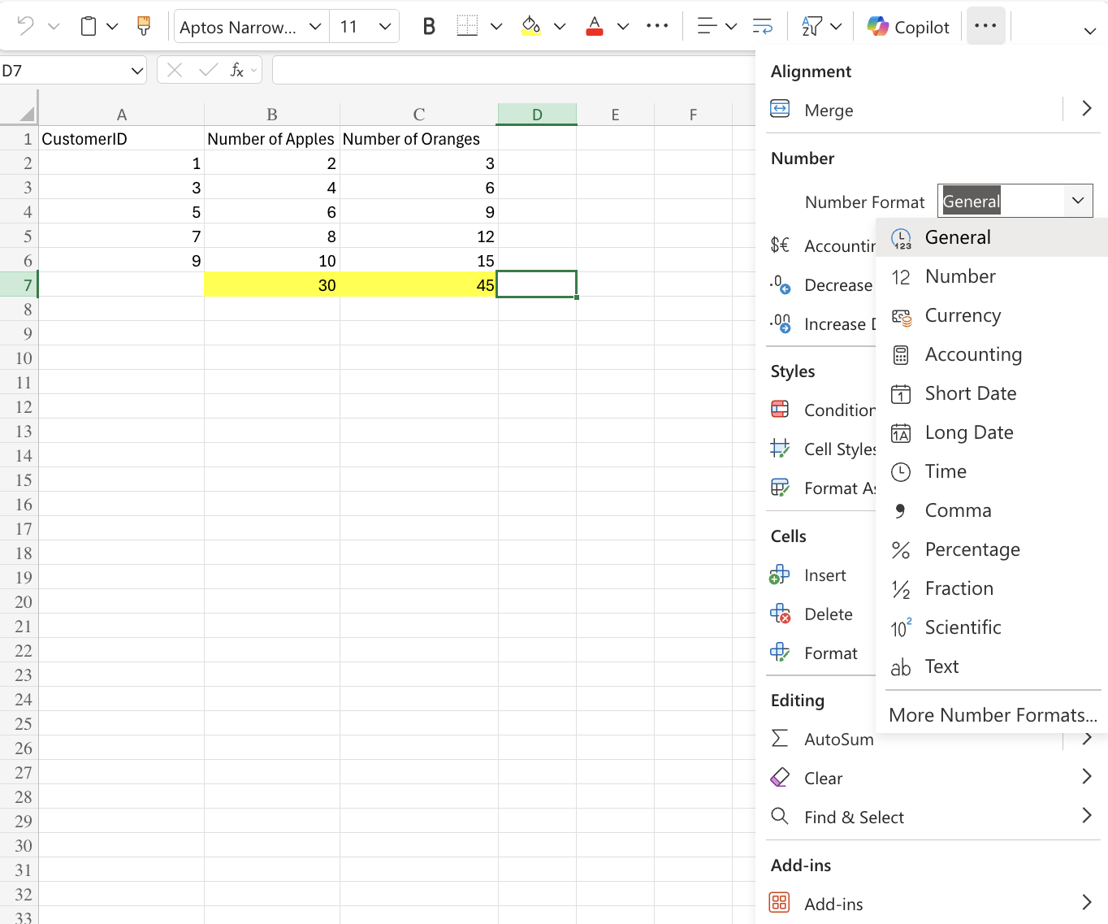The height and width of the screenshot is (924, 1108).
Task: Open the Aptos Narrow font dropdown
Action: click(x=315, y=26)
